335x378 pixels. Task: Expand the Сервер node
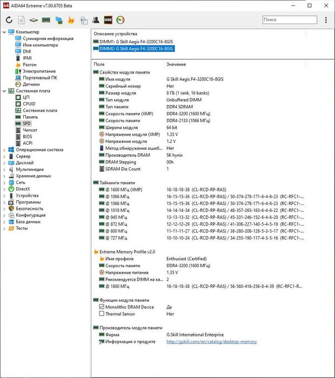[4, 156]
